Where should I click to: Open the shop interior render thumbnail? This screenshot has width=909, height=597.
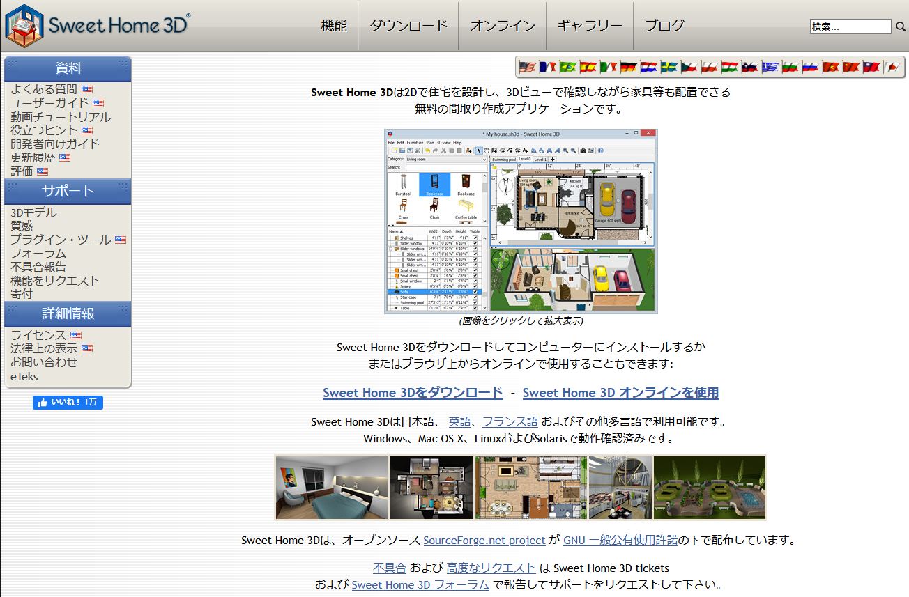(x=620, y=488)
